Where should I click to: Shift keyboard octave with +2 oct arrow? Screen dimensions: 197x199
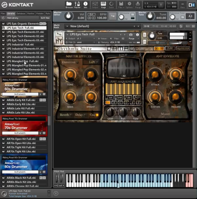[x=63, y=185]
